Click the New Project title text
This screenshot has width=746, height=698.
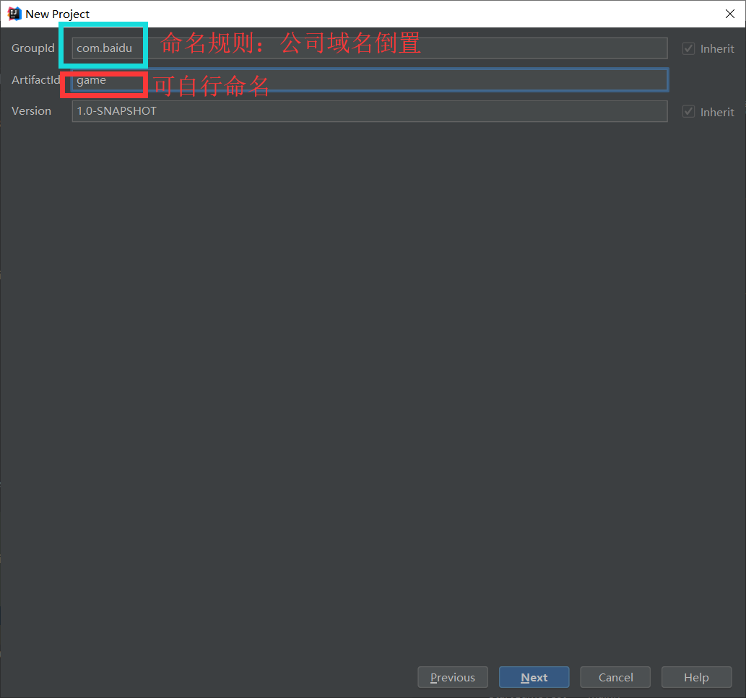(x=58, y=13)
